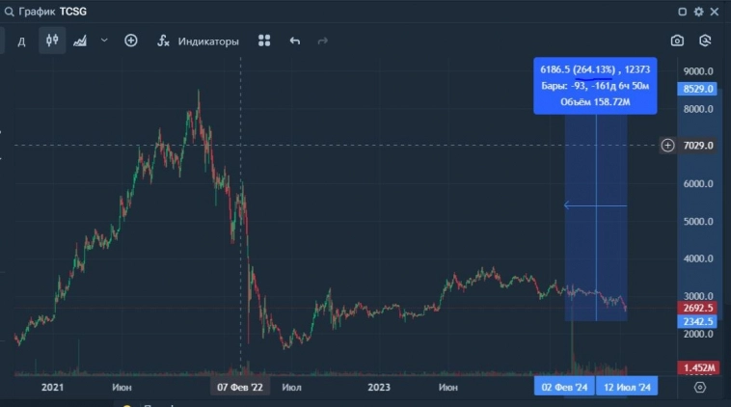
Task: Select candlestick chart type icon
Action: pyautogui.click(x=52, y=41)
